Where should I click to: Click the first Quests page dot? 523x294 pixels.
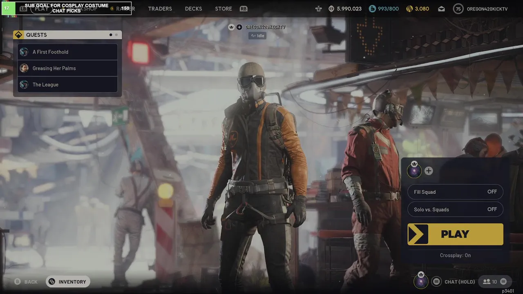[111, 35]
